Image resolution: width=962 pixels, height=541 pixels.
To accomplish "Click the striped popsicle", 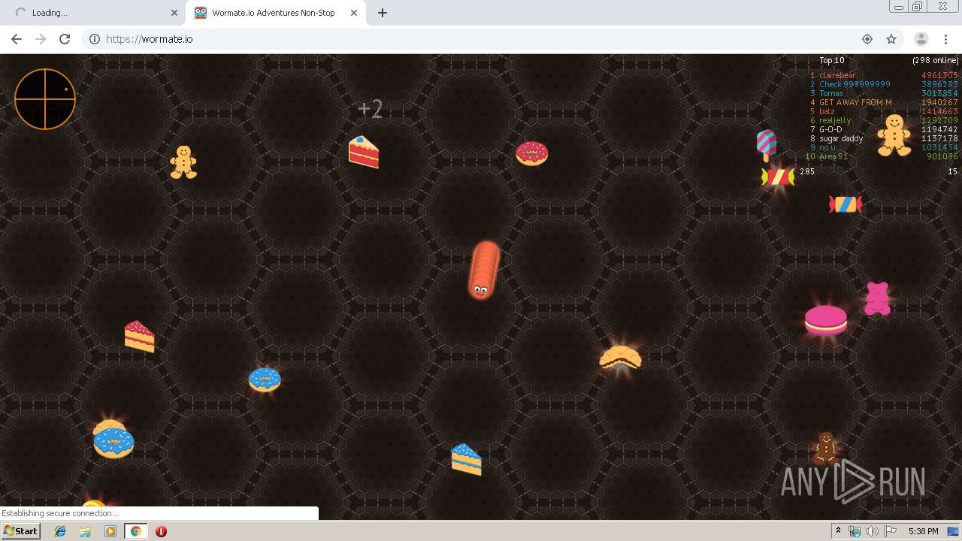I will click(767, 145).
